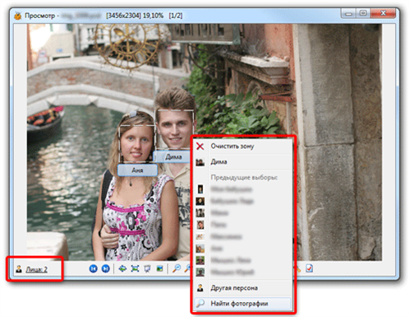Select Найти фотографии in the context menu
The width and height of the screenshot is (410, 317).
tap(242, 303)
